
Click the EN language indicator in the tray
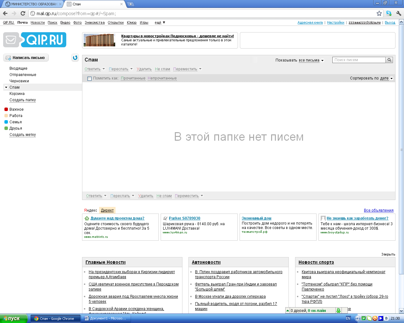coord(348,318)
